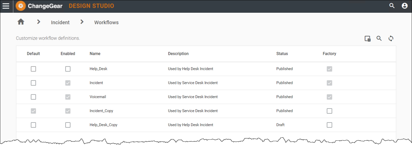This screenshot has width=412, height=146.
Task: Search workflows with the magnifier icon
Action: click(x=379, y=39)
